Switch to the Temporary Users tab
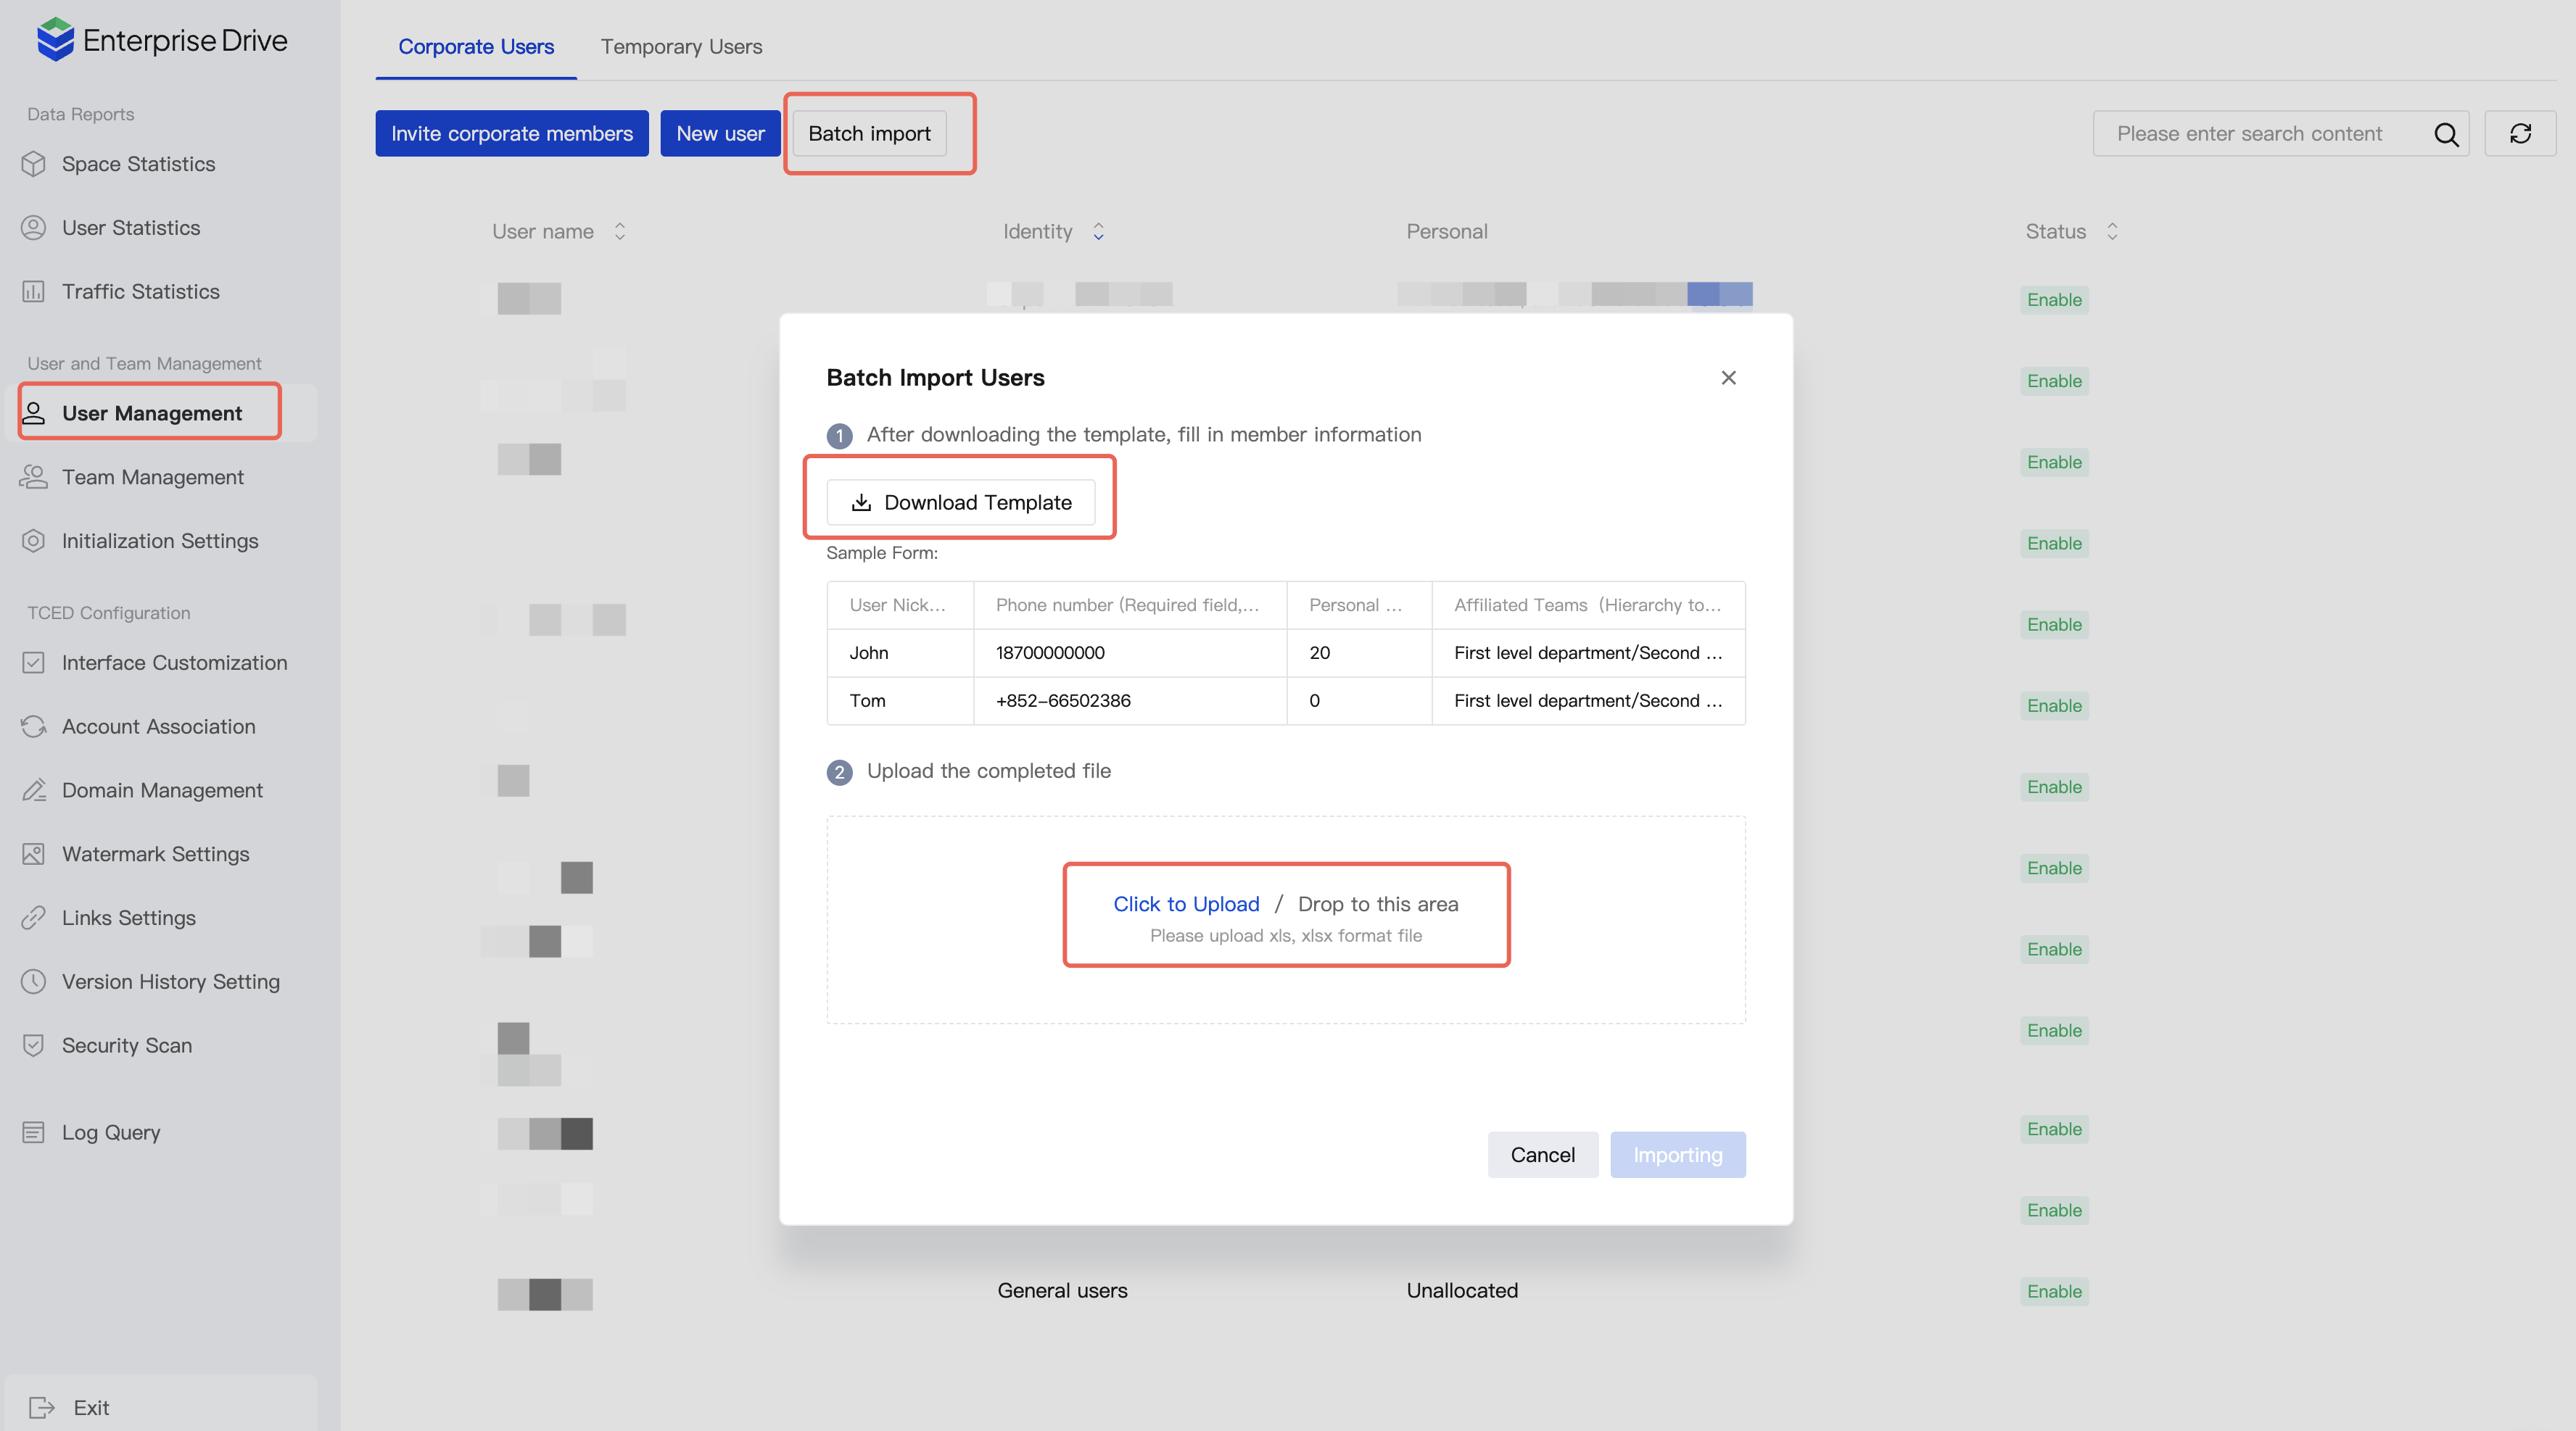Viewport: 2576px width, 1431px height. [681, 47]
